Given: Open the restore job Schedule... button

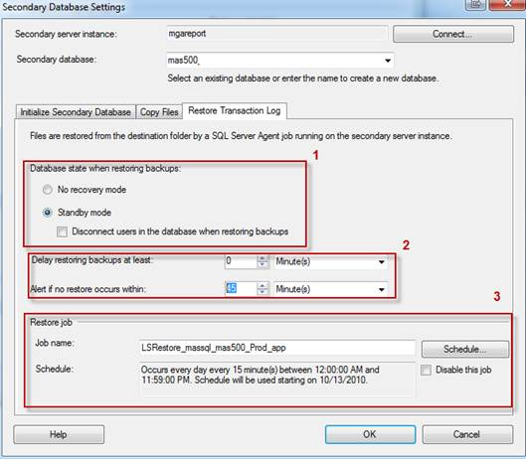Looking at the screenshot, I should coord(465,349).
